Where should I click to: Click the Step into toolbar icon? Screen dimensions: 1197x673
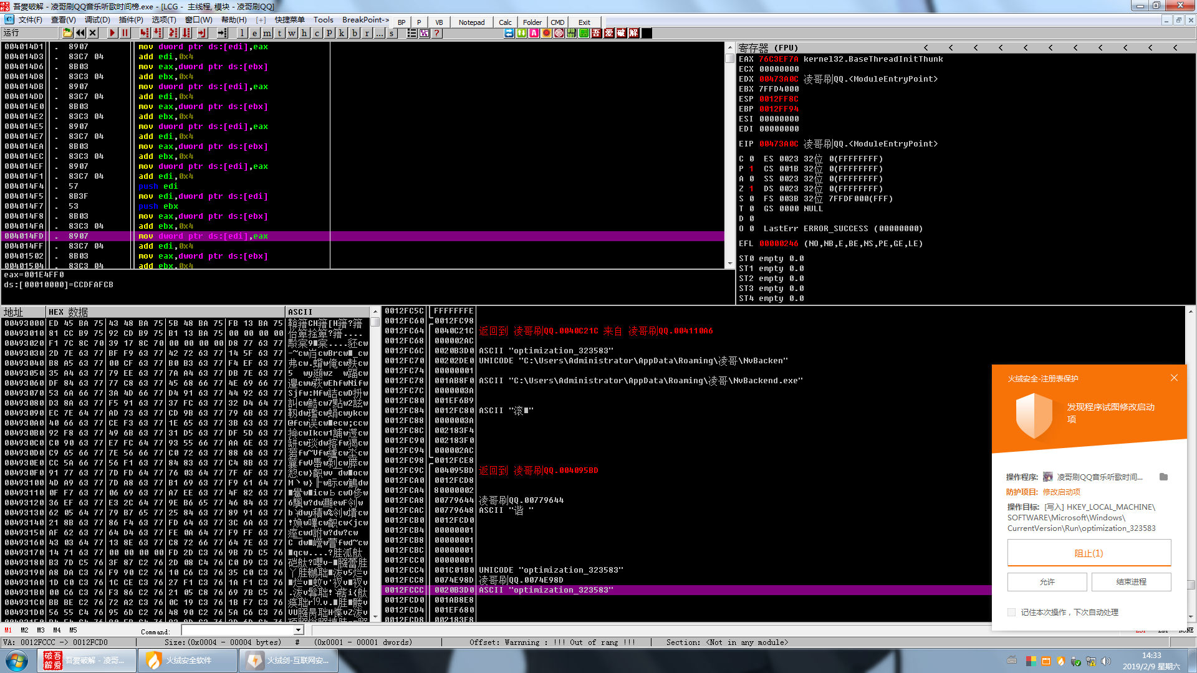pos(145,33)
